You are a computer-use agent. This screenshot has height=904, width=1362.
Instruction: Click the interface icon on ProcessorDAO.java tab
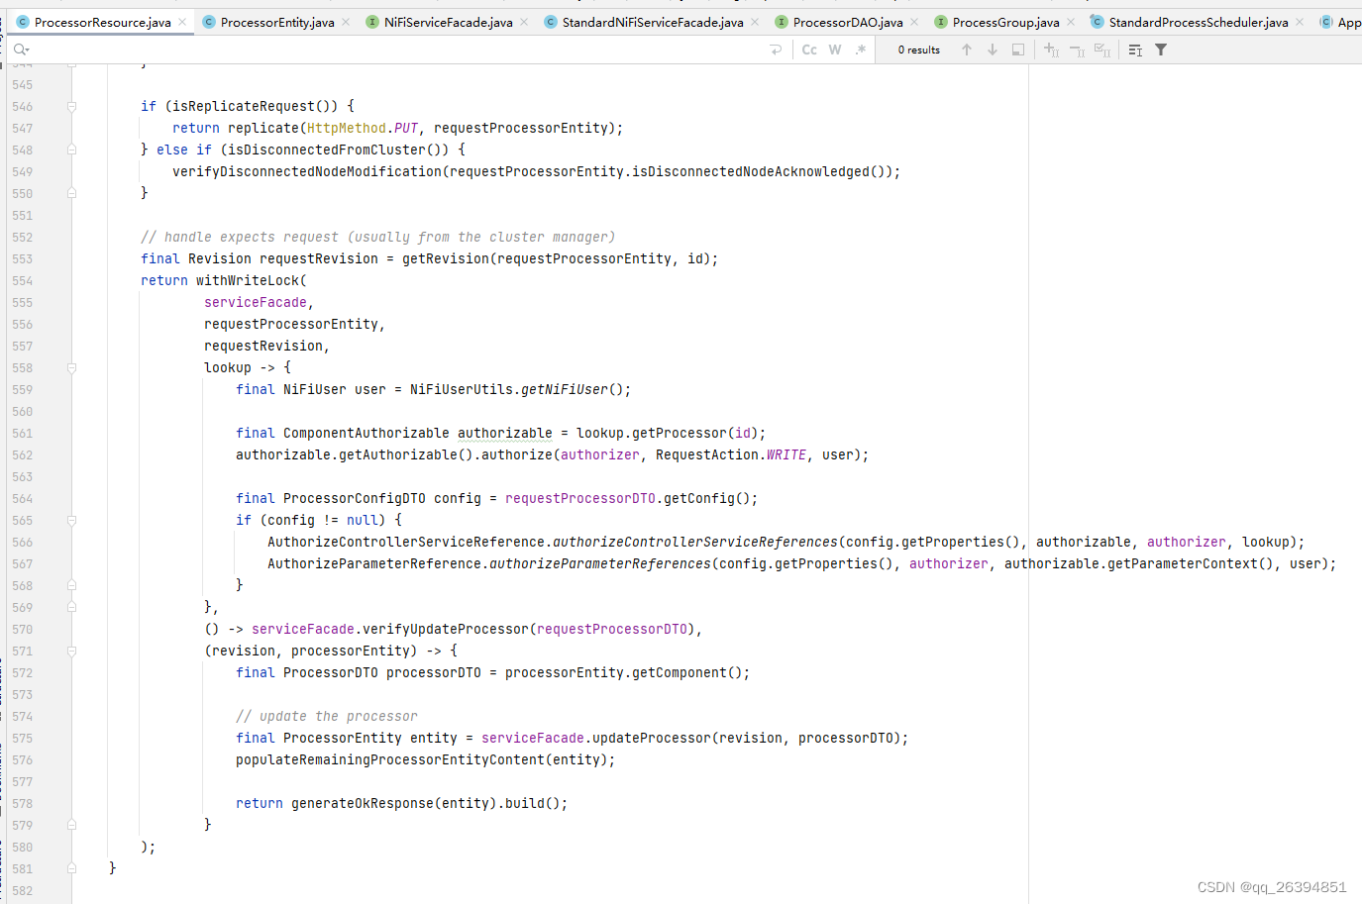point(782,22)
